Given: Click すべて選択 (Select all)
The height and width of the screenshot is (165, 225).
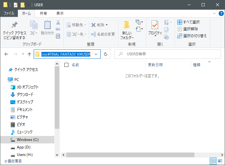Looking at the screenshot, I should click(x=188, y=22).
